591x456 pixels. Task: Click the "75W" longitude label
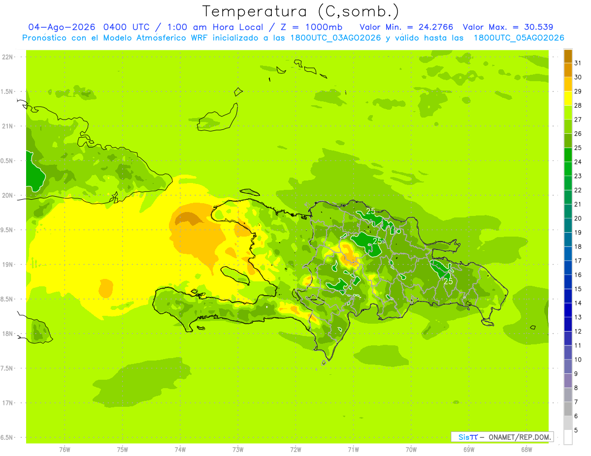click(x=123, y=450)
